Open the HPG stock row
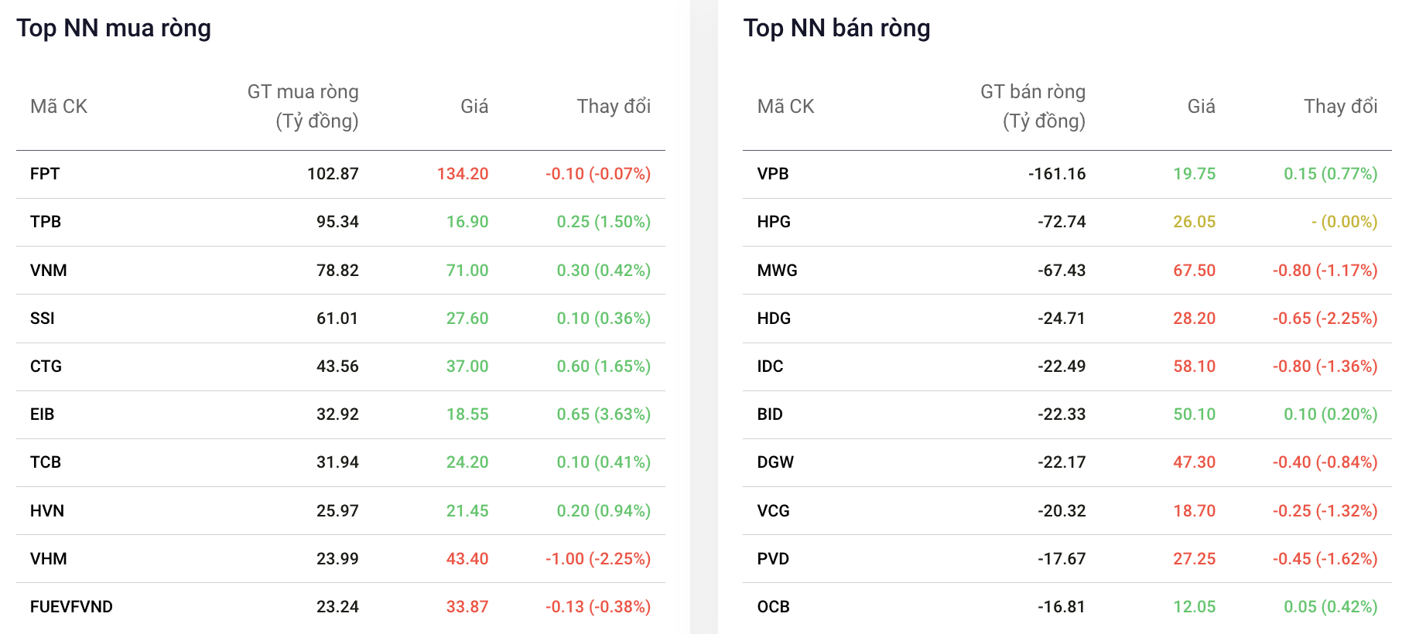Screen dimensions: 1402x634 click(x=1067, y=222)
